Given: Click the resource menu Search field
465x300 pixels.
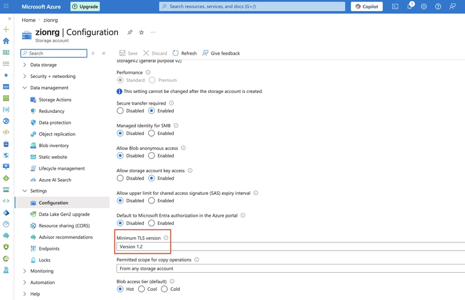Looking at the screenshot, I should (x=54, y=53).
